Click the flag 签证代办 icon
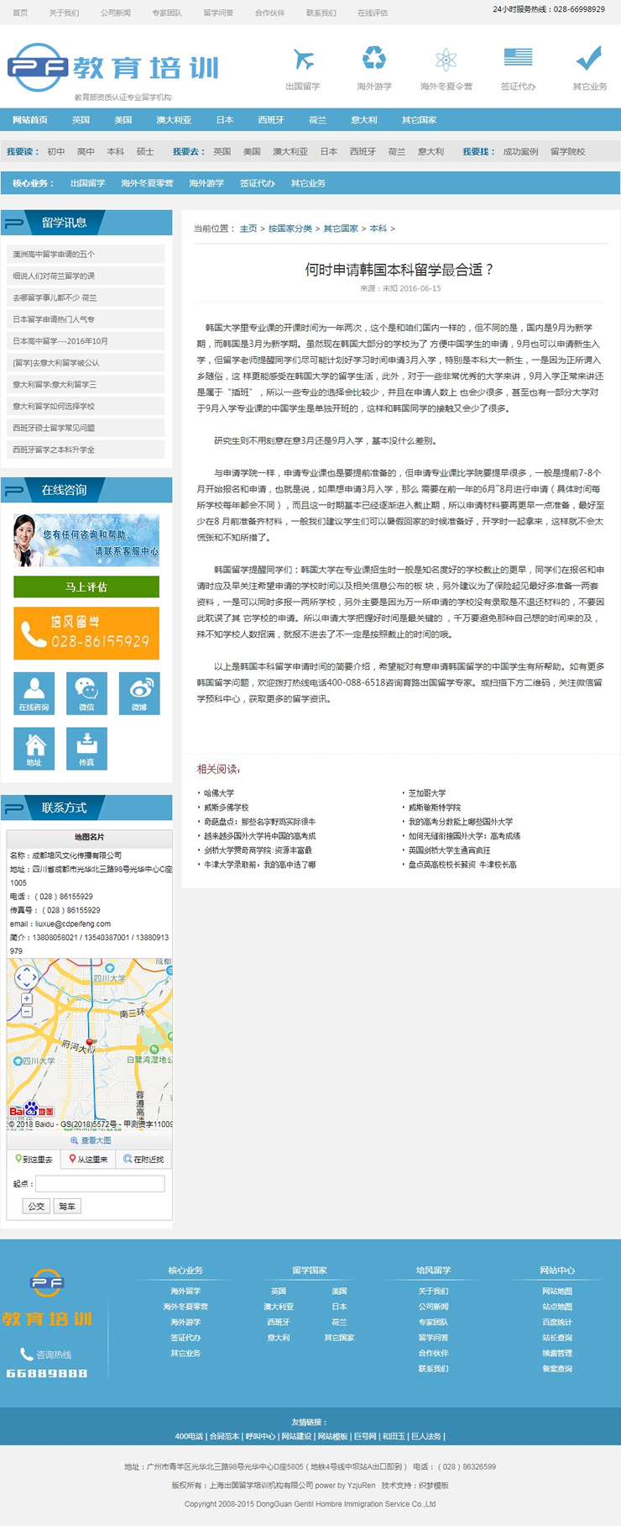The height and width of the screenshot is (1526, 621). 518,58
